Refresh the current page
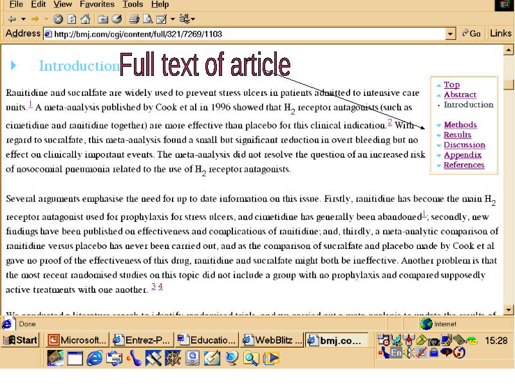The image size is (515, 386). pyautogui.click(x=71, y=19)
